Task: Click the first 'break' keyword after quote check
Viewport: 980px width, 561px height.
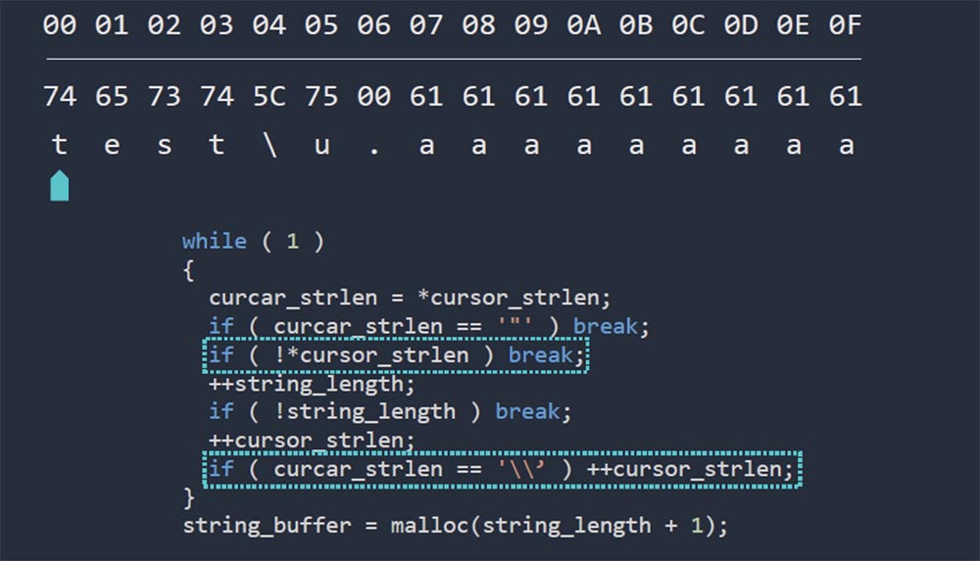Action: (605, 326)
